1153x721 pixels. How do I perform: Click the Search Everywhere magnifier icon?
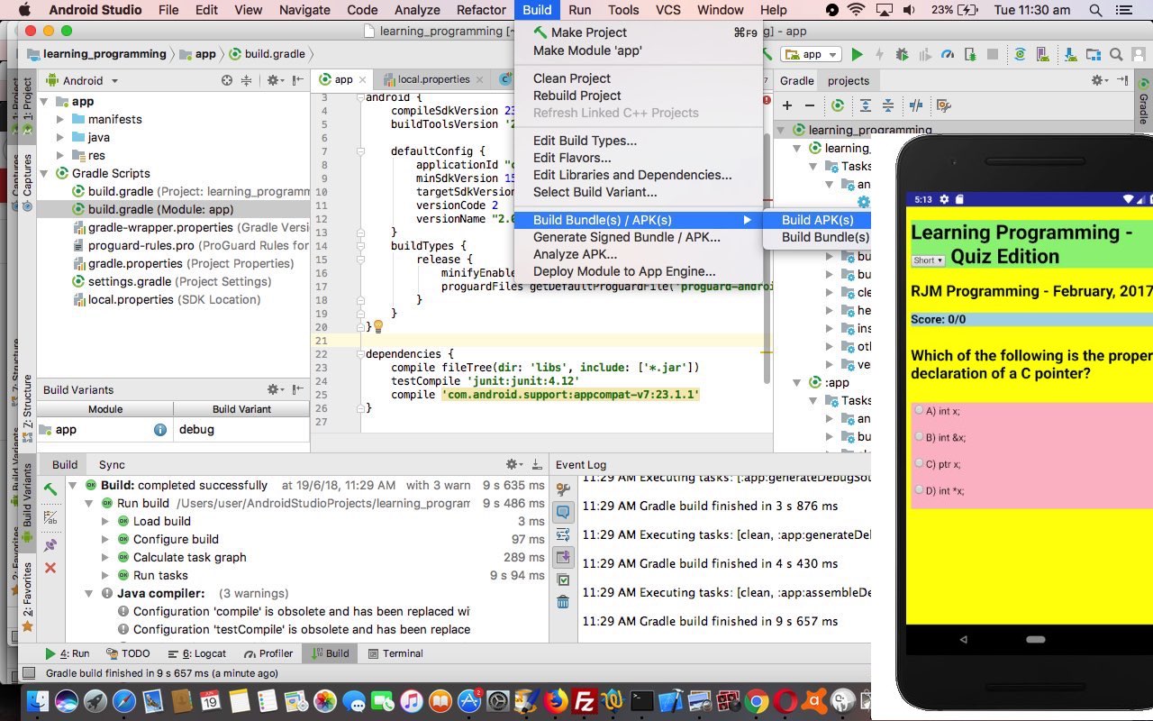(x=1116, y=54)
